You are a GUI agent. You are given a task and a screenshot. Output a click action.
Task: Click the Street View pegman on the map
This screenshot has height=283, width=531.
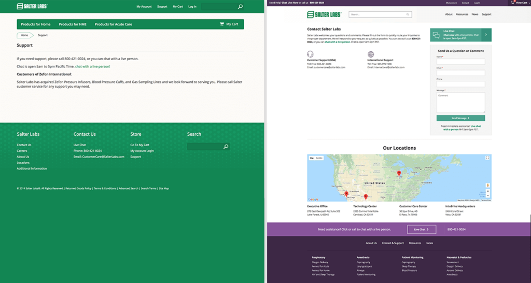[487, 185]
